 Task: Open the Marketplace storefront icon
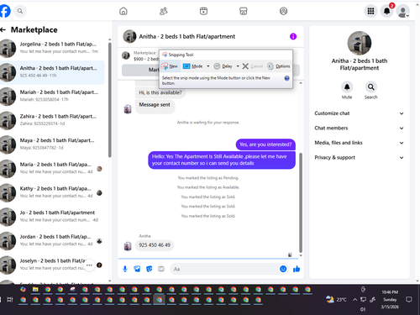coord(244,11)
